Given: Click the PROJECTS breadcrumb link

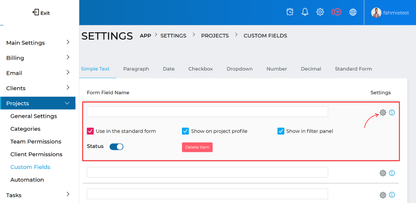Looking at the screenshot, I should click(x=215, y=35).
